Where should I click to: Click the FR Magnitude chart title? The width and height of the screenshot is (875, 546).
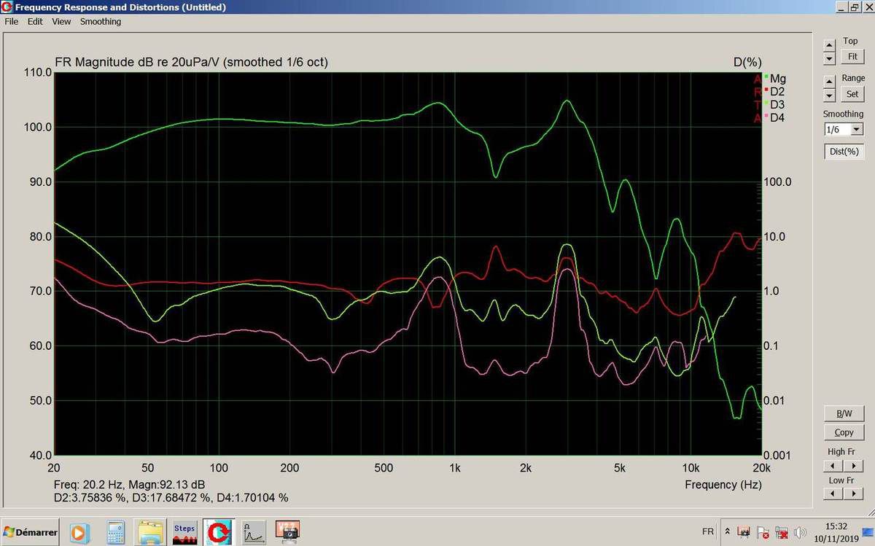click(191, 63)
